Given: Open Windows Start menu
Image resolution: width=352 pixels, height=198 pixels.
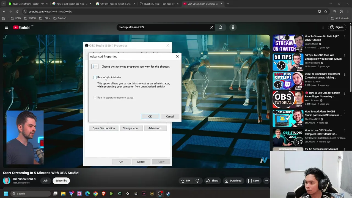Looking at the screenshot, I should click(x=6, y=194).
